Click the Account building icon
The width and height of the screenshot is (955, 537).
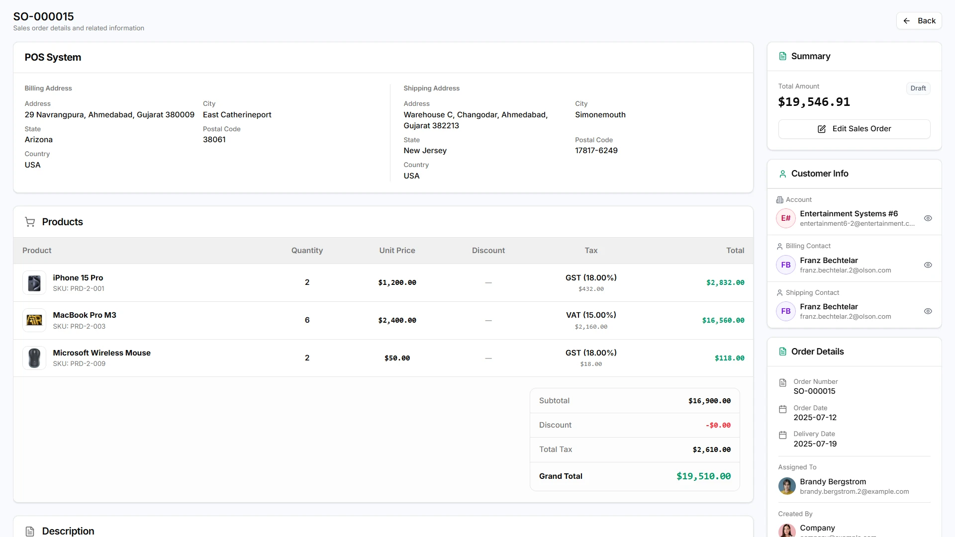(x=779, y=200)
